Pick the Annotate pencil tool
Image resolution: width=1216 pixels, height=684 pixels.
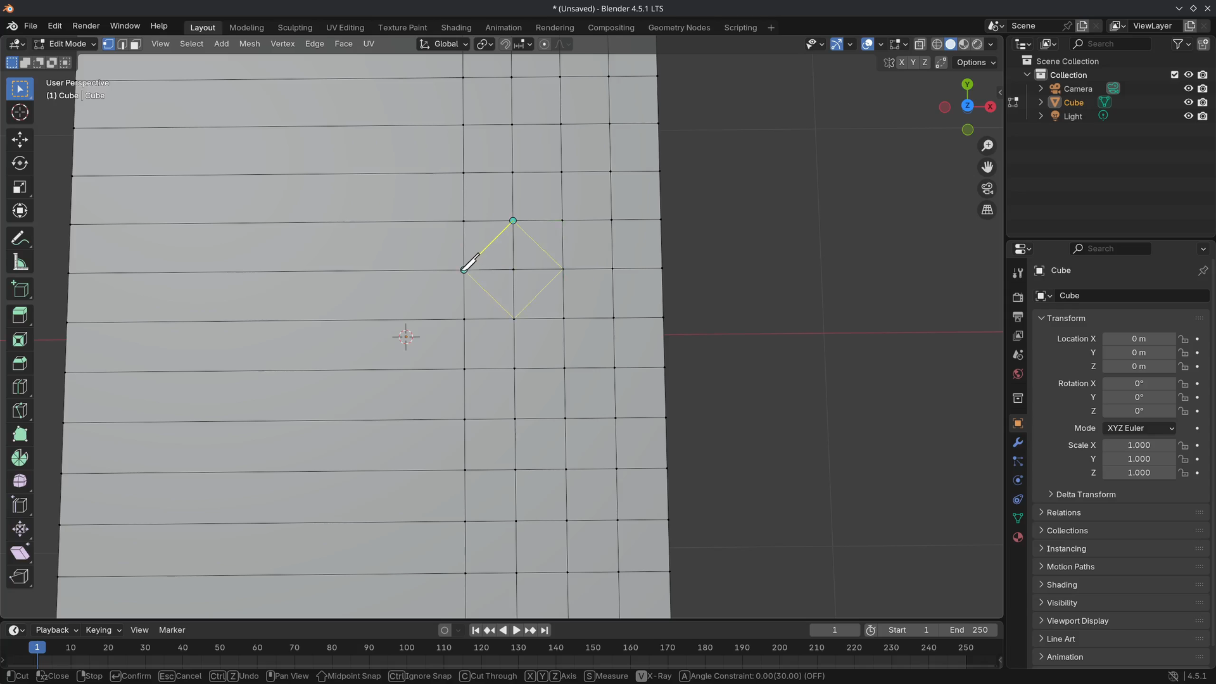20,239
